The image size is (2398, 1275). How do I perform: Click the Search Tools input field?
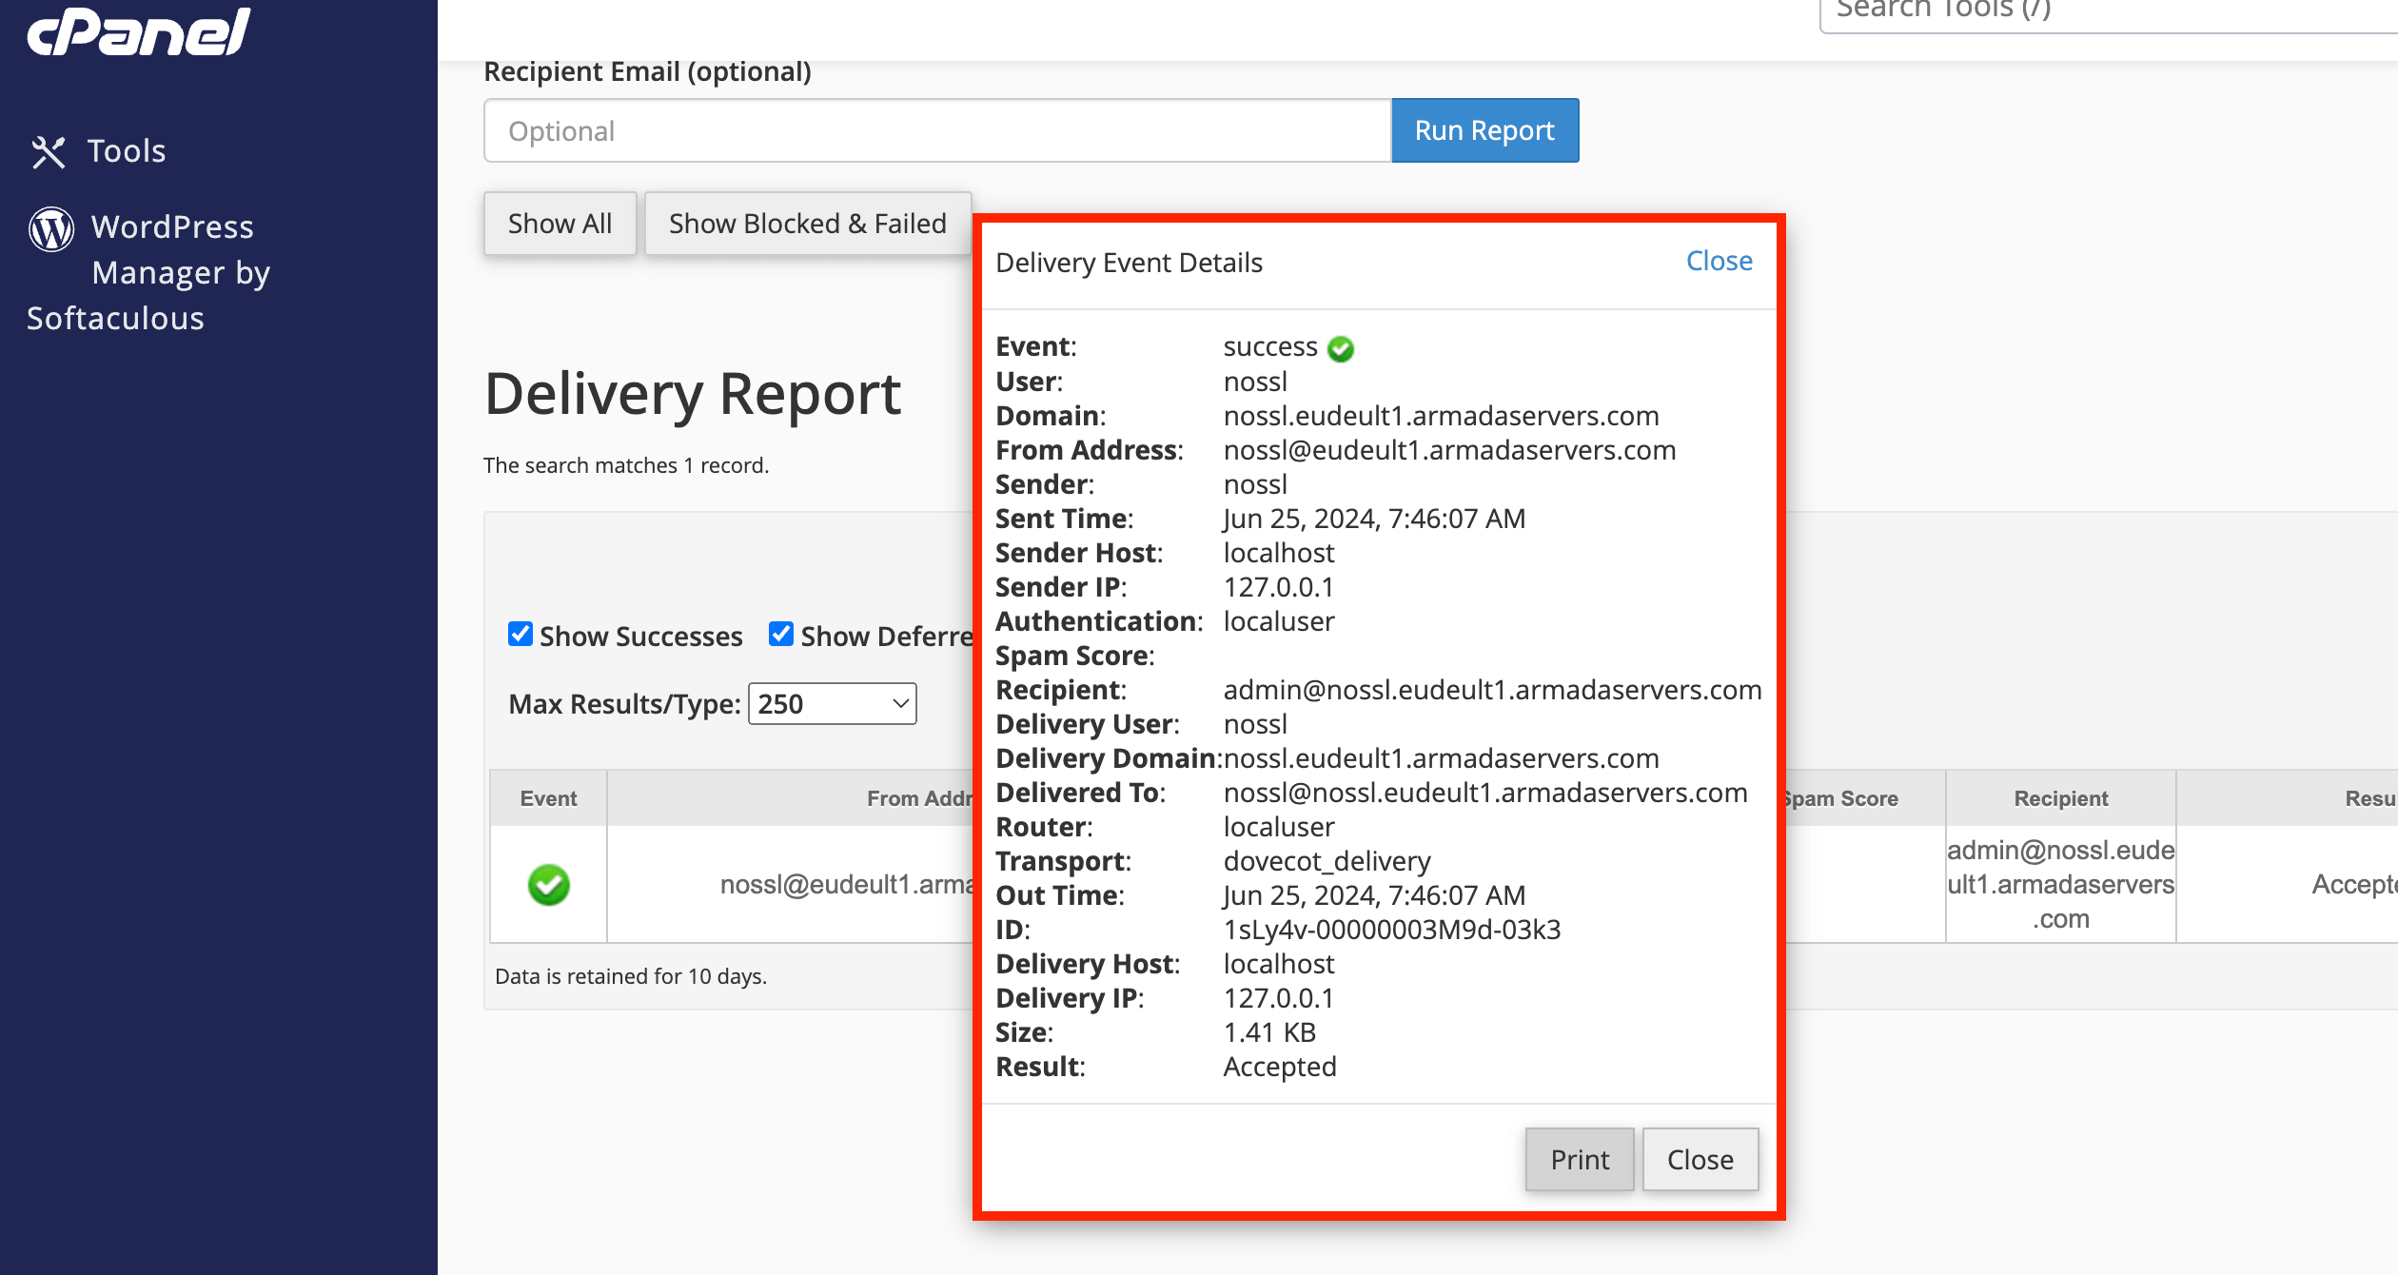2109,11
